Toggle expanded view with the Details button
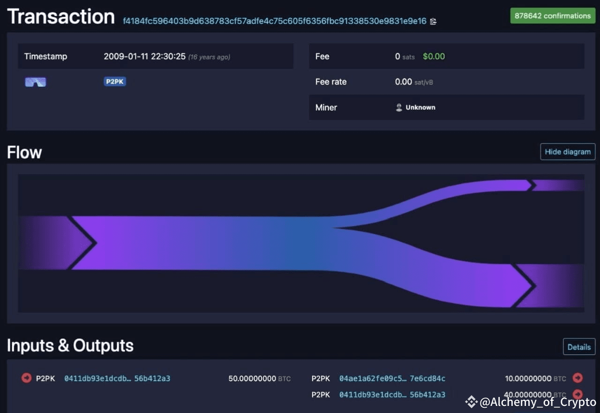600x413 pixels. [579, 346]
